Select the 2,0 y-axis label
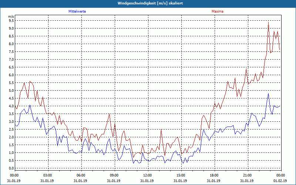 (11, 137)
